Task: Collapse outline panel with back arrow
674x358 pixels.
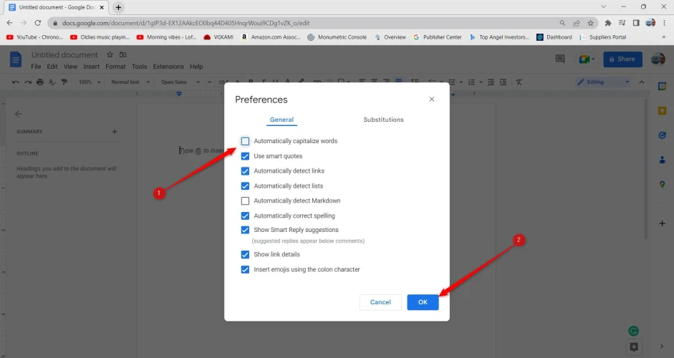Action: pyautogui.click(x=19, y=114)
